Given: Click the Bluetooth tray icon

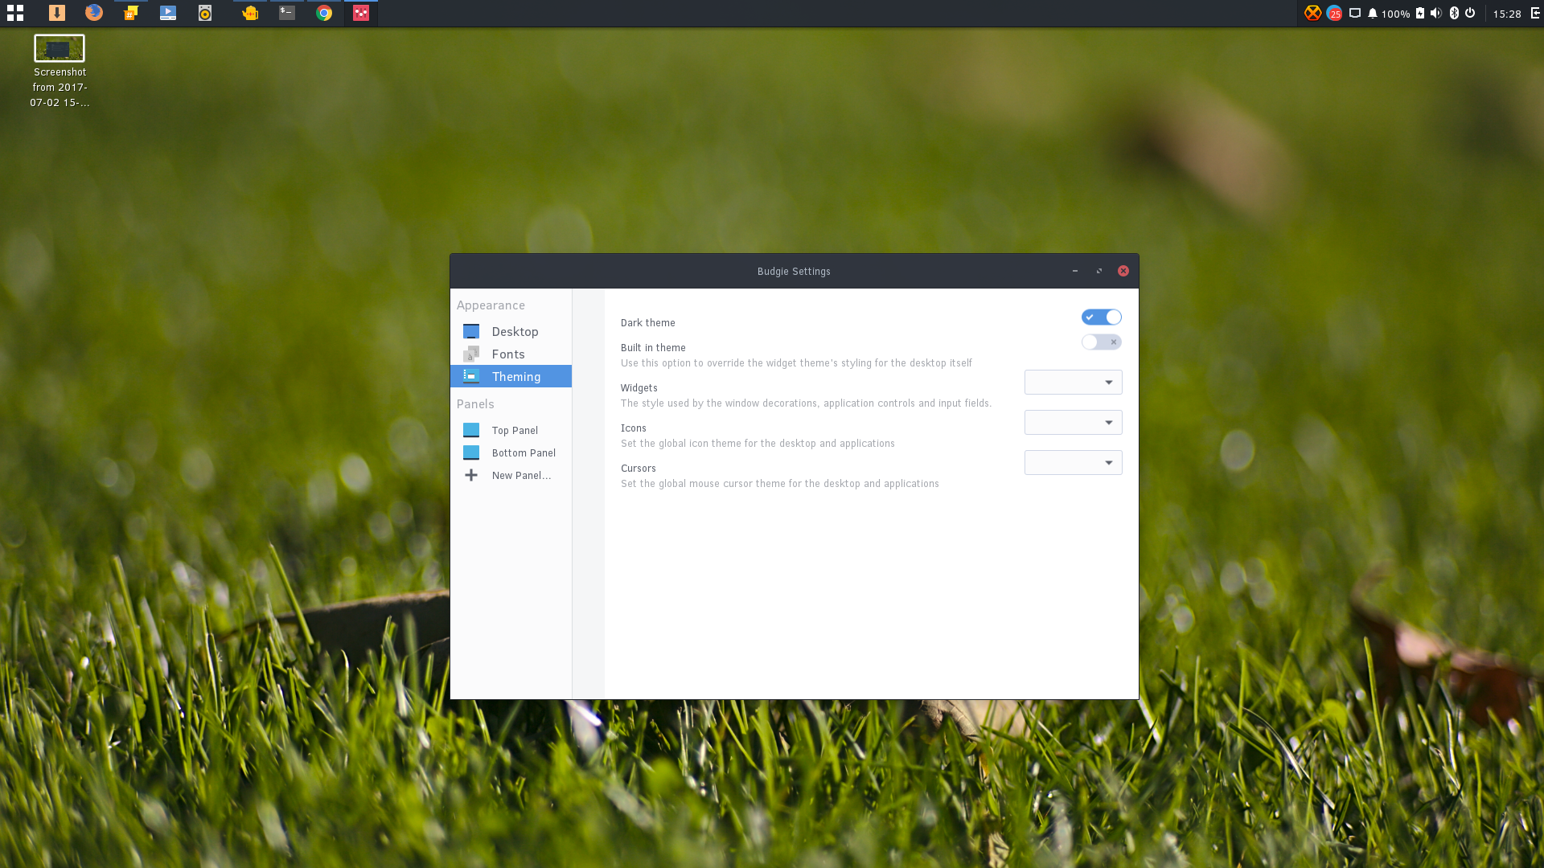Looking at the screenshot, I should pyautogui.click(x=1454, y=13).
